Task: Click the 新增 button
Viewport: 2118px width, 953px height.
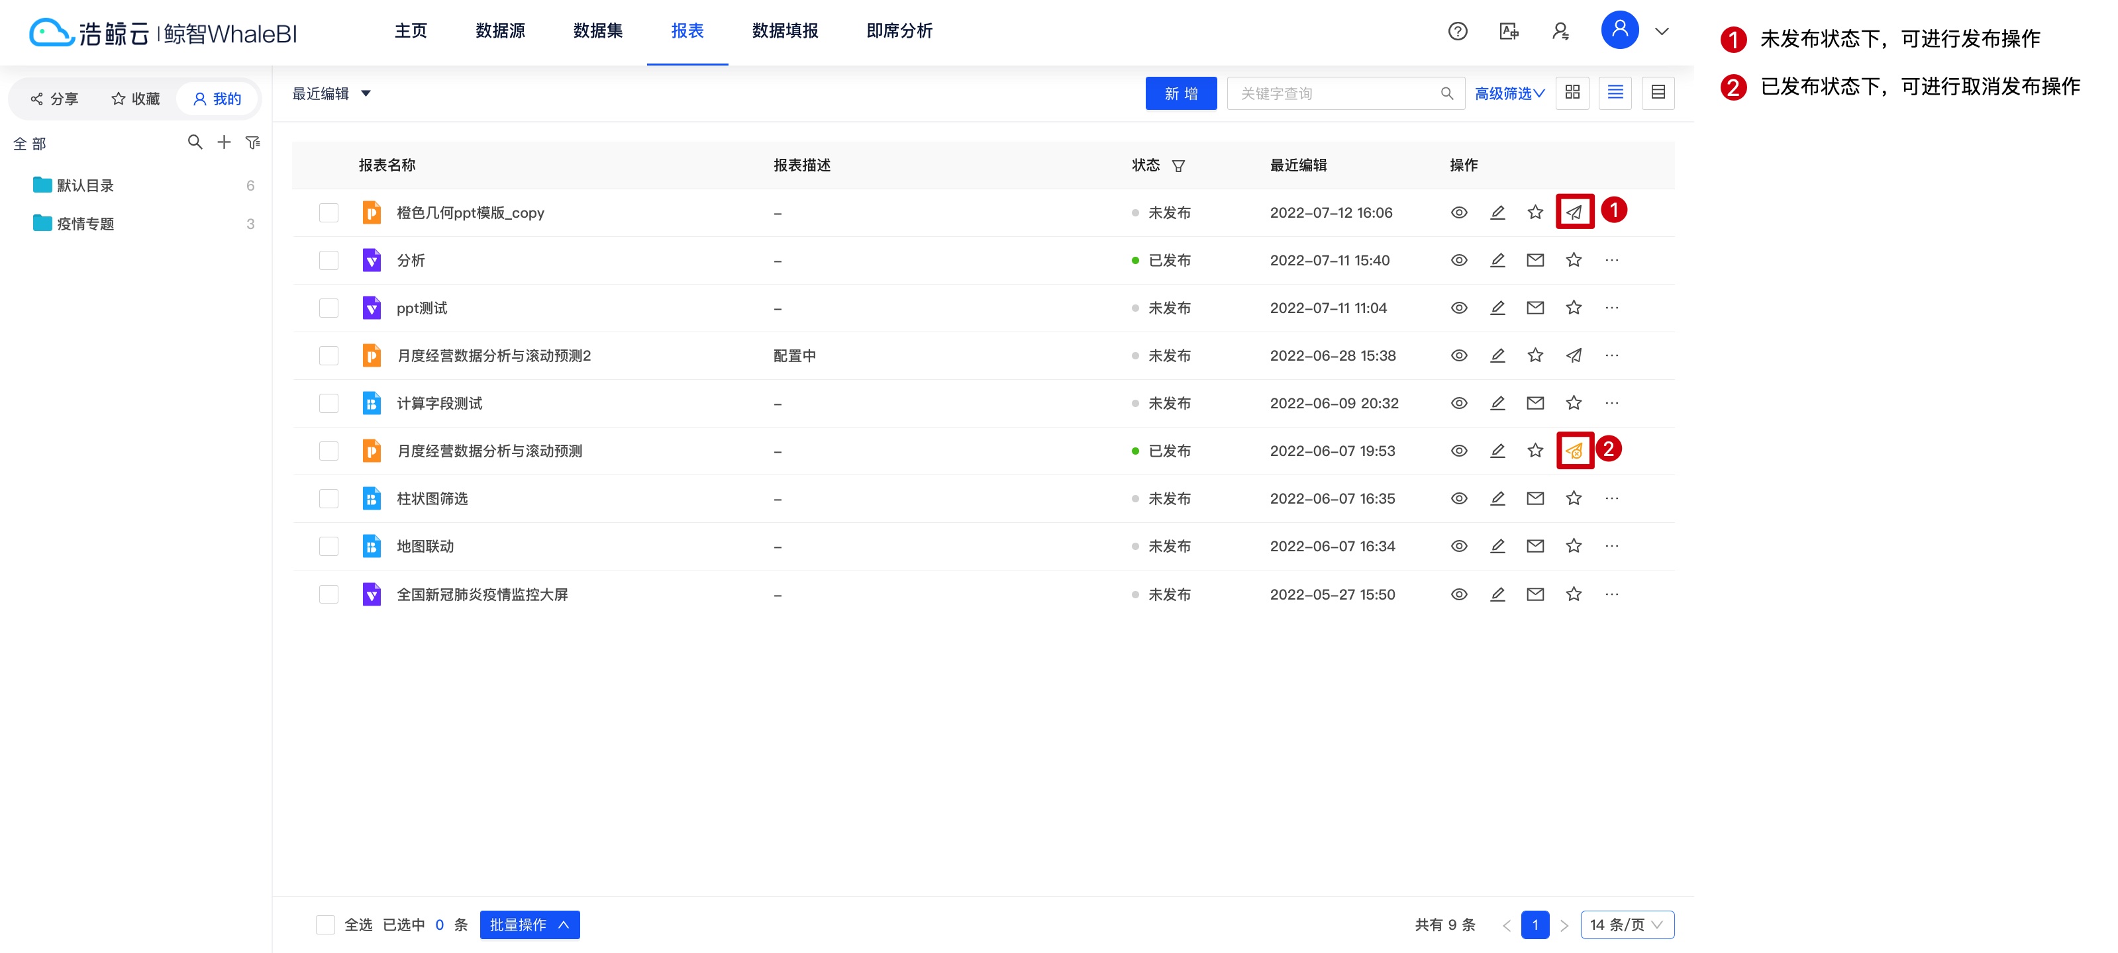Action: pos(1181,94)
